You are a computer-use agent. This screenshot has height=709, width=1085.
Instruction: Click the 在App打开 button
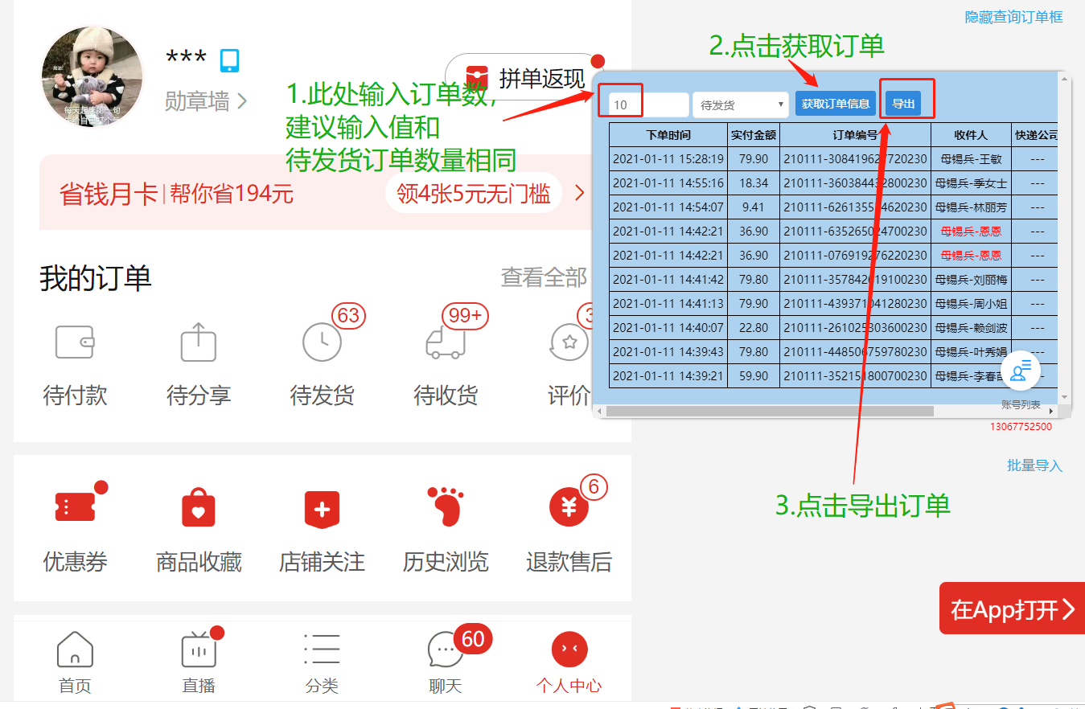pos(1012,609)
